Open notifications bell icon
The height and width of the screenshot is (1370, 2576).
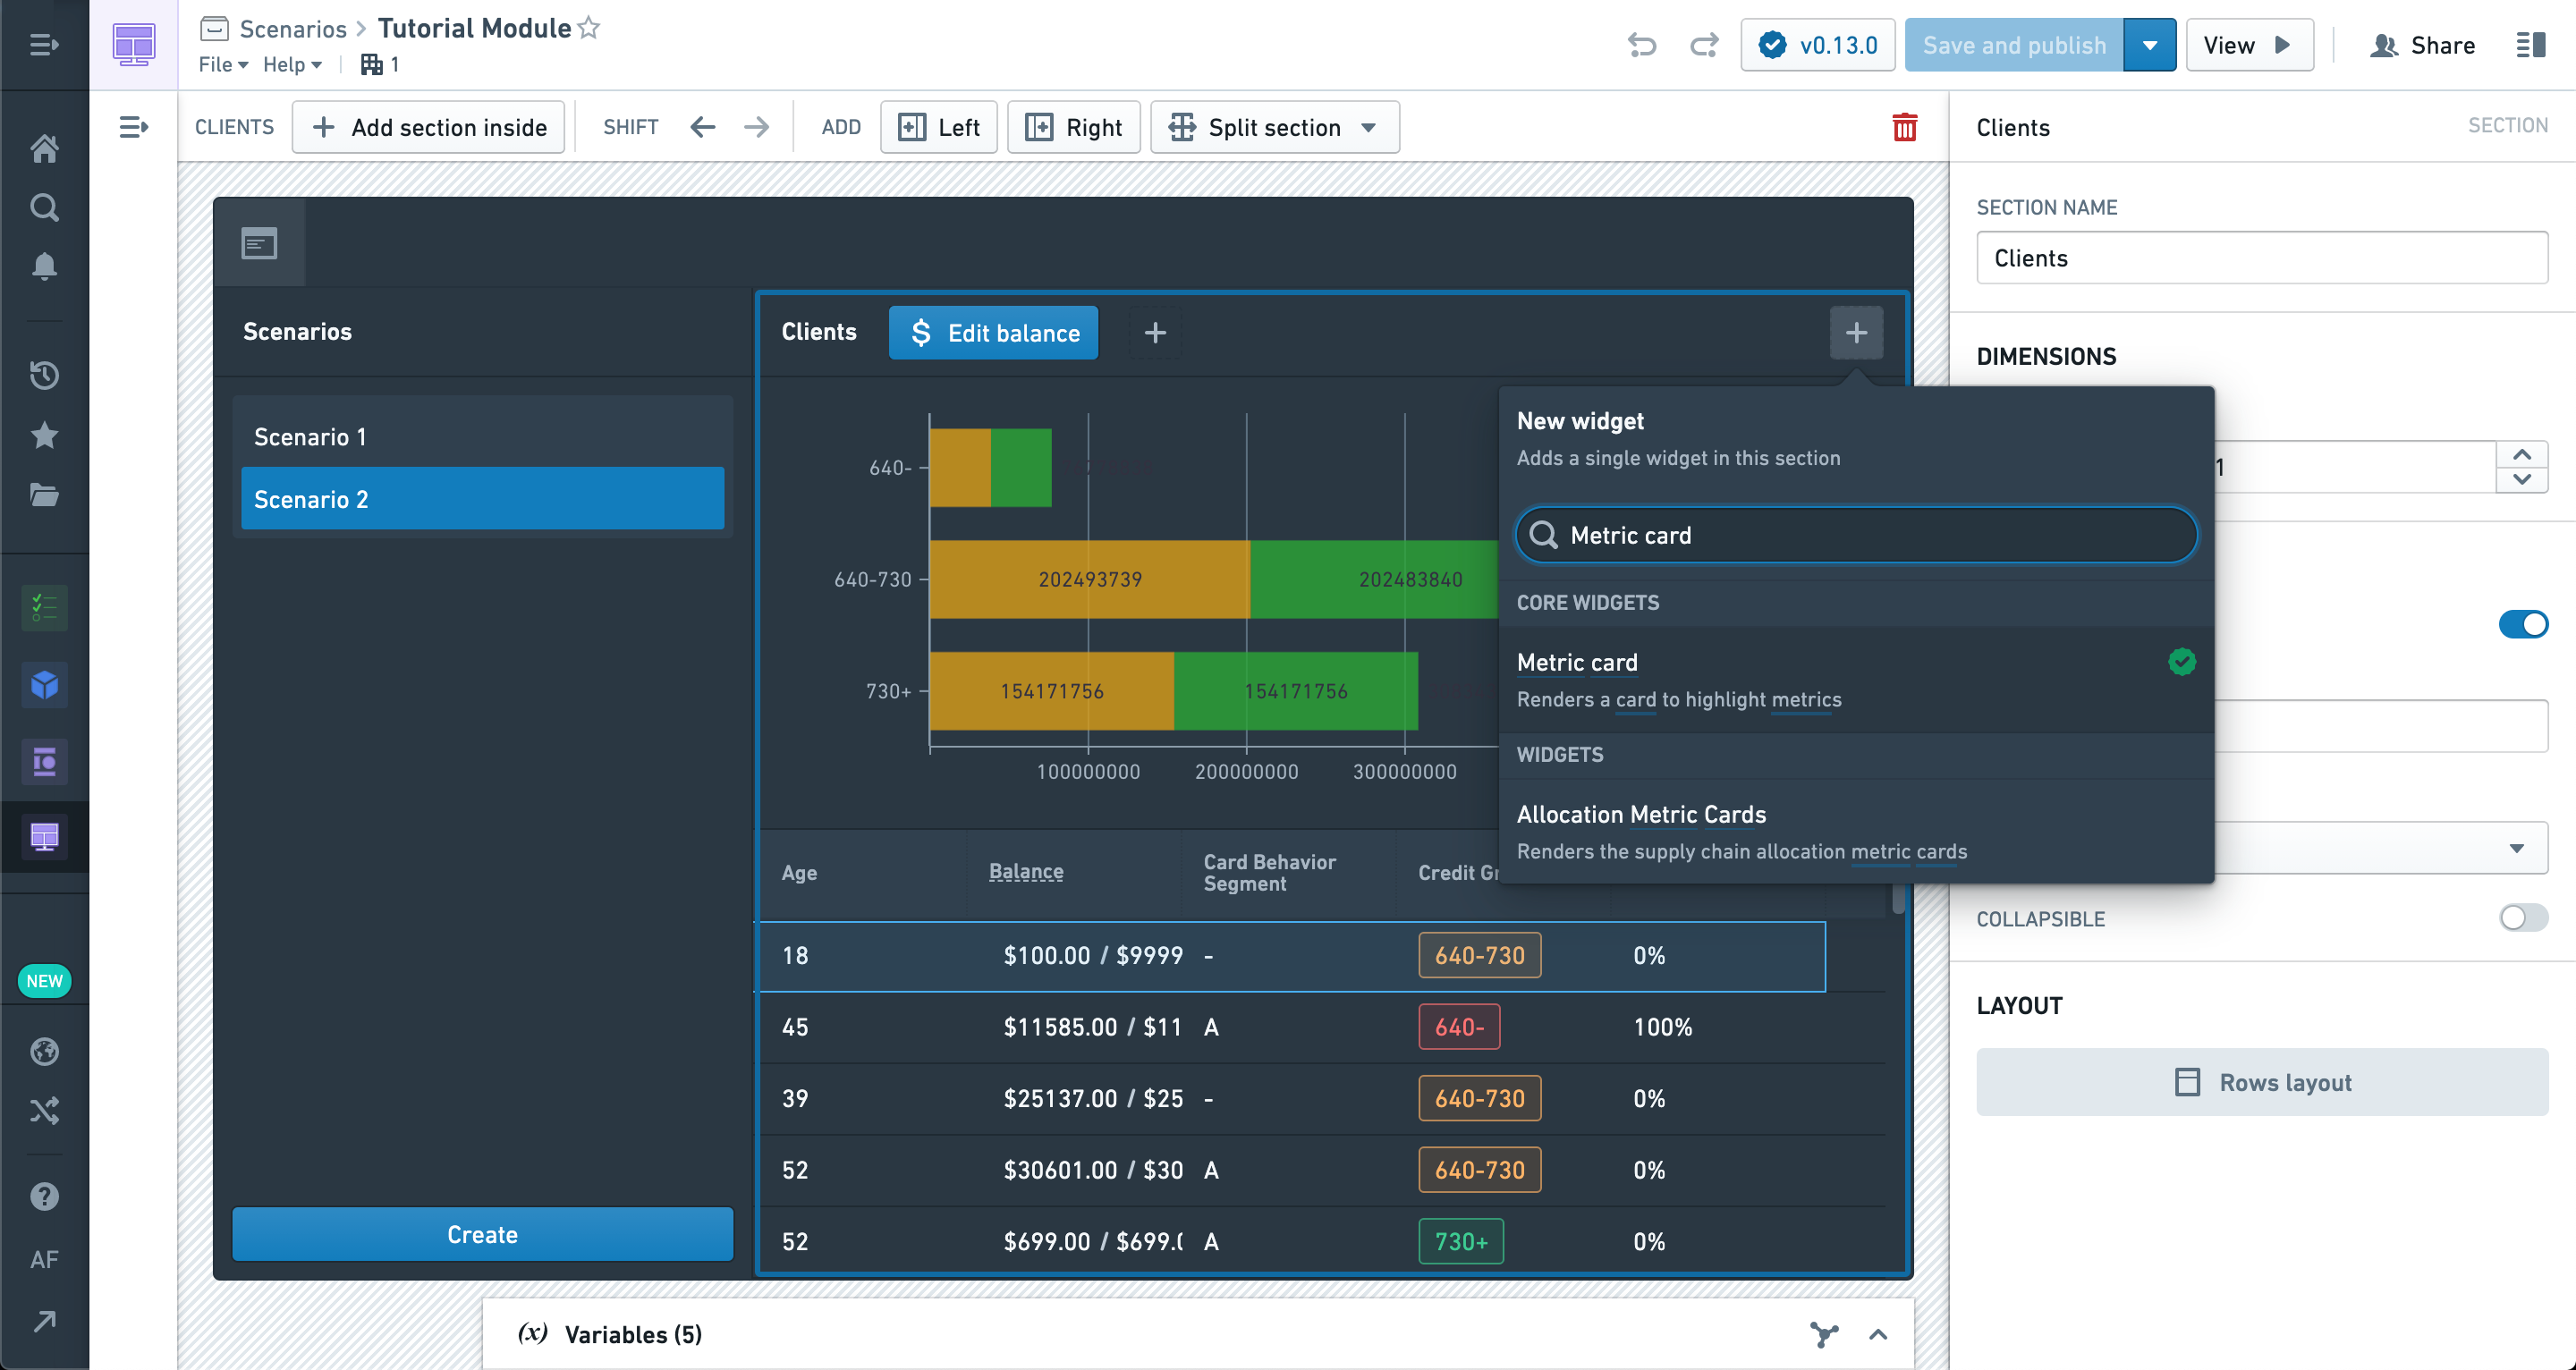[x=44, y=266]
